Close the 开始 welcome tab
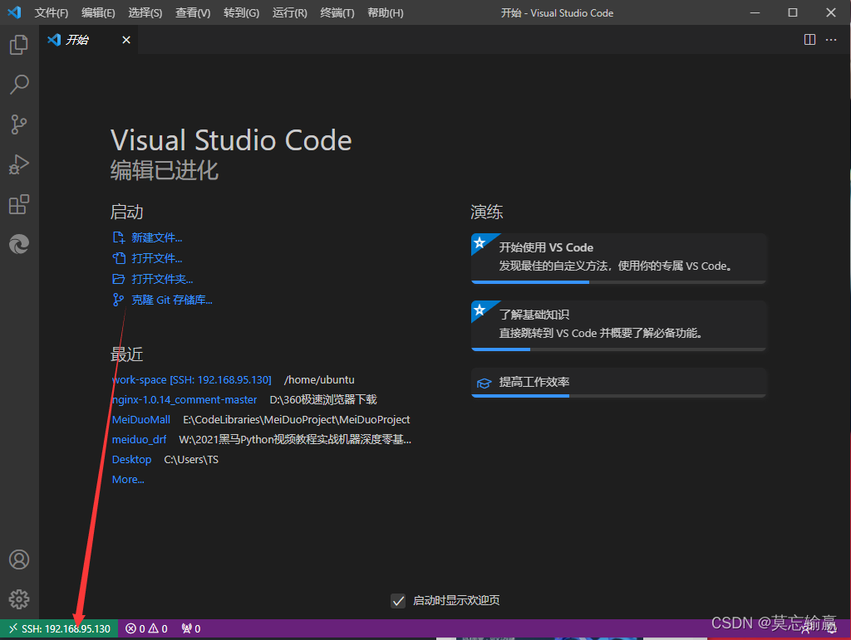This screenshot has width=851, height=640. pos(126,40)
